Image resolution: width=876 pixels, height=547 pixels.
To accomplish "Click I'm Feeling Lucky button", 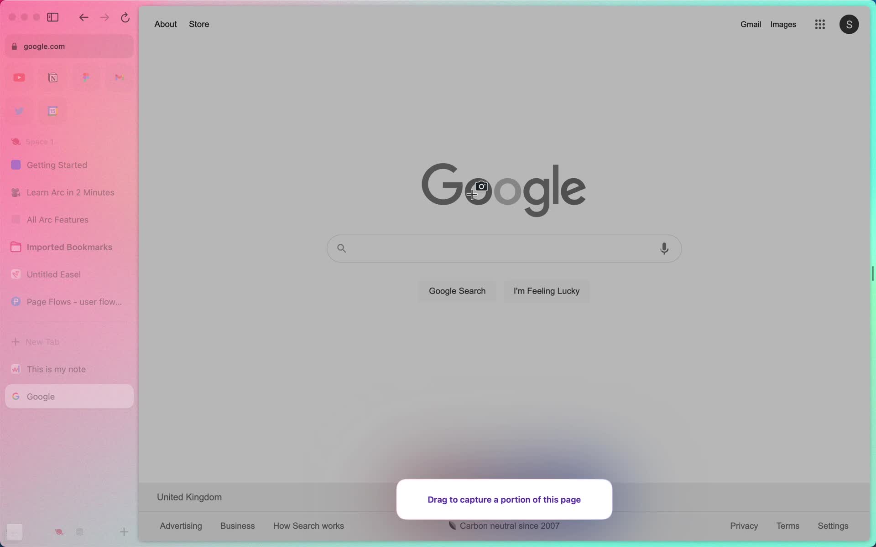I will point(546,290).
